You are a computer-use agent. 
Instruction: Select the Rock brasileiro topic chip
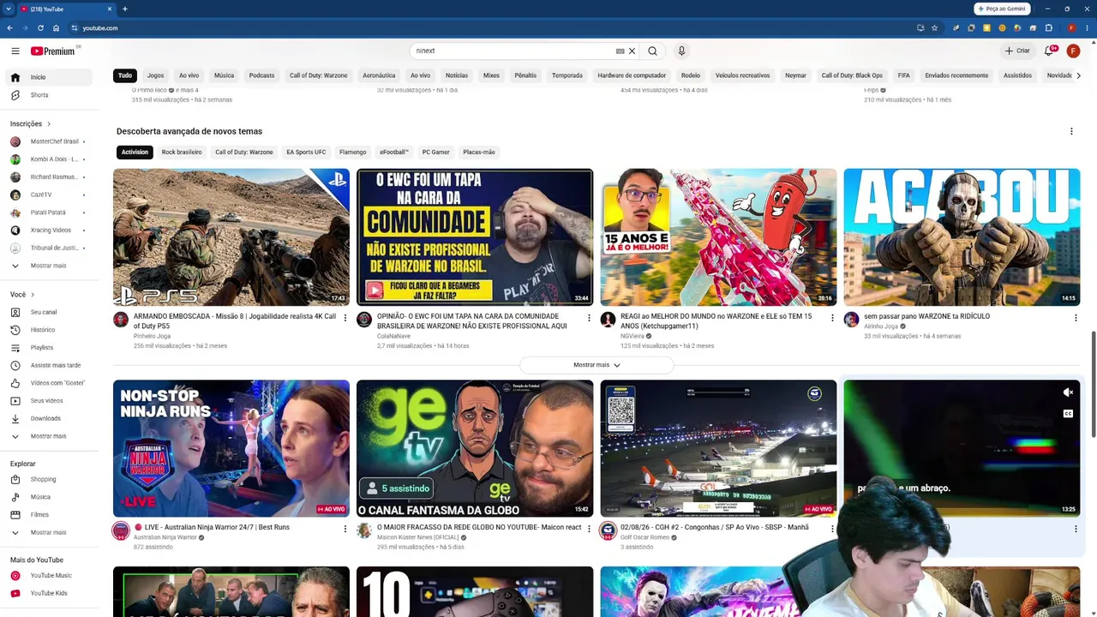182,153
